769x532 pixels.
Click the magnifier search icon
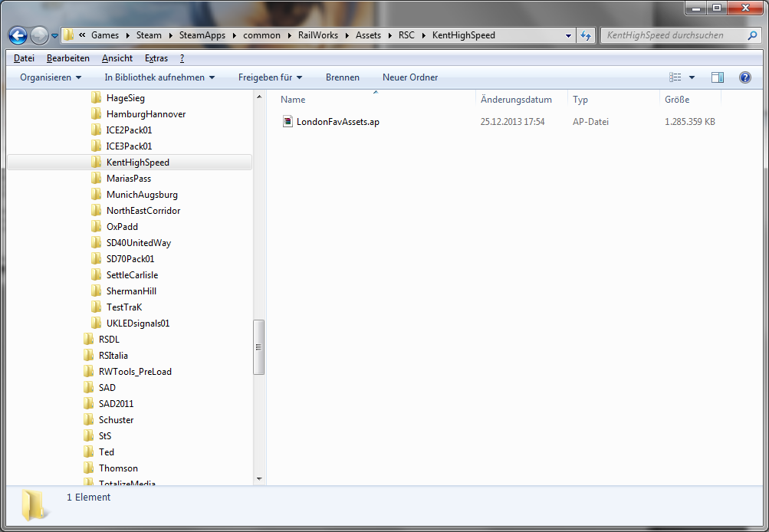752,35
